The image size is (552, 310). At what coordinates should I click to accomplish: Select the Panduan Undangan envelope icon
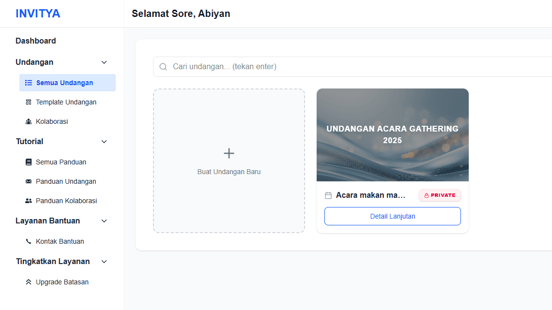tap(28, 181)
